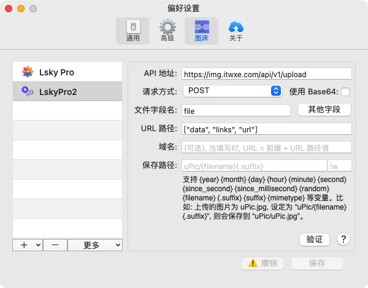Remove selected host with minus button
This screenshot has width=368, height=288.
point(55,245)
